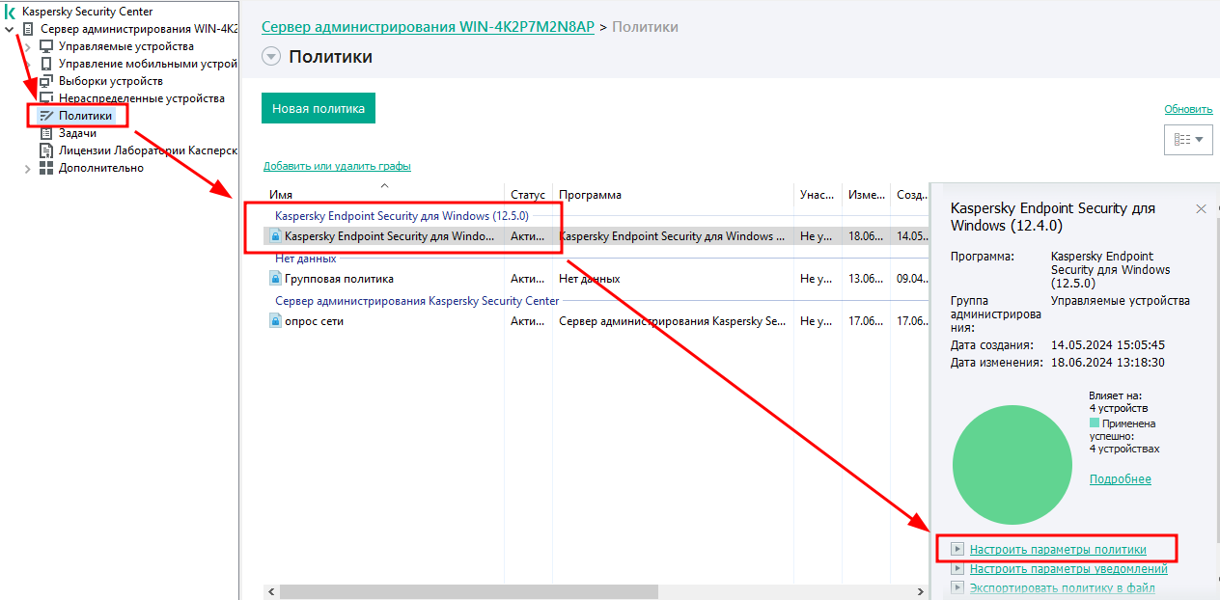
Task: Click the left arrow of the horizontal scrollbar
Action: pos(271,591)
